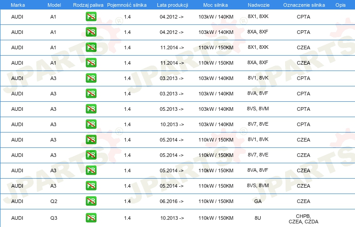Click the Pojemność silnika column header

pos(127,5)
